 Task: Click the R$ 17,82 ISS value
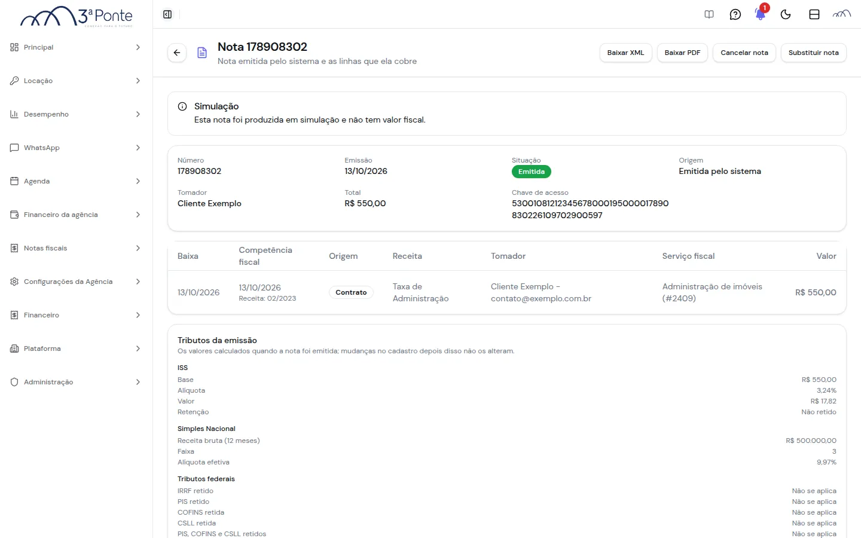click(823, 401)
